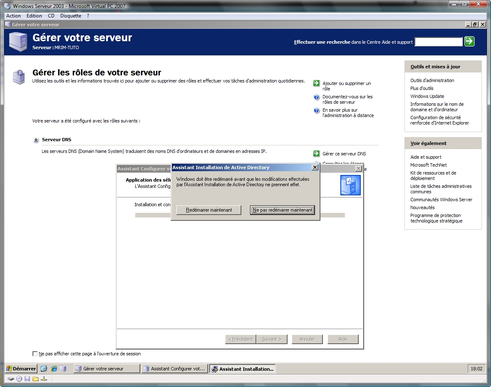The height and width of the screenshot is (387, 491).
Task: Open Kit de ressources et de déploiement link
Action: pos(433,176)
